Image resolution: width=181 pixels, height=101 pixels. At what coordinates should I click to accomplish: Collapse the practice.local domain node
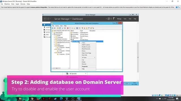[53, 34]
